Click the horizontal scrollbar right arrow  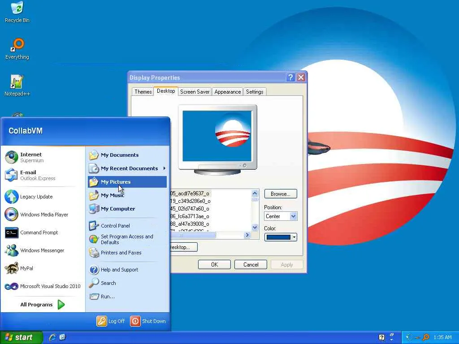click(247, 235)
